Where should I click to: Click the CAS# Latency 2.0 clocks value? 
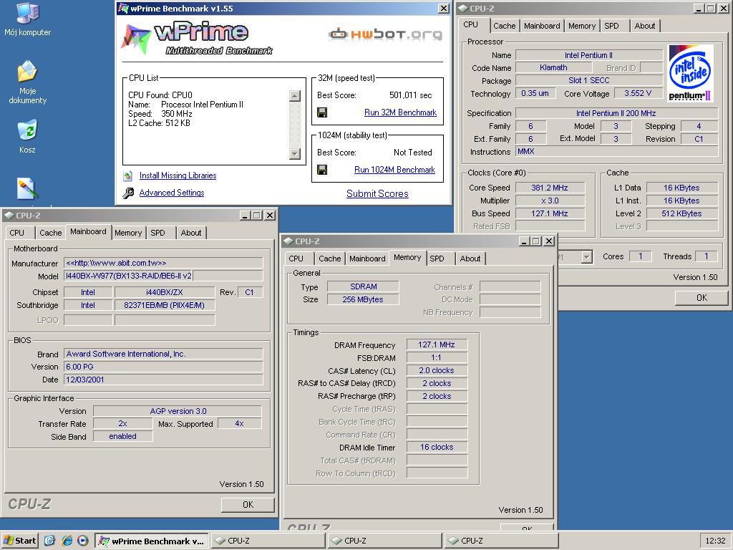pos(437,370)
